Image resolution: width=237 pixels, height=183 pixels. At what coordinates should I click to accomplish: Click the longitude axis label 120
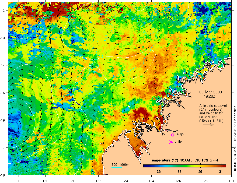click(x=45, y=181)
